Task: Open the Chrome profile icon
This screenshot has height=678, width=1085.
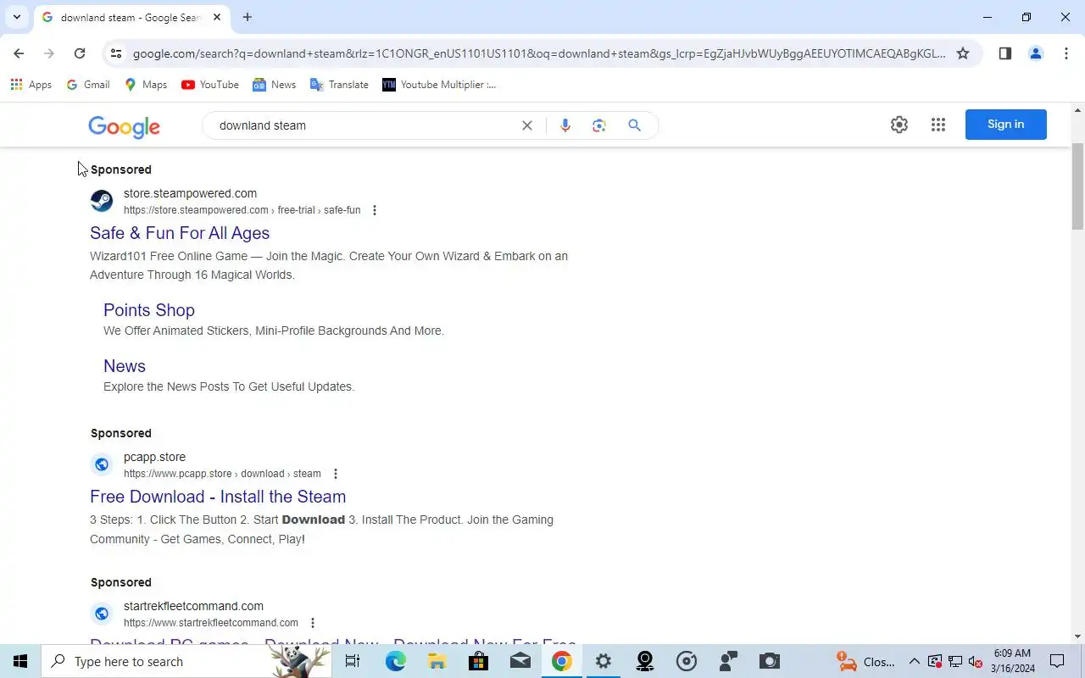Action: 1036,53
